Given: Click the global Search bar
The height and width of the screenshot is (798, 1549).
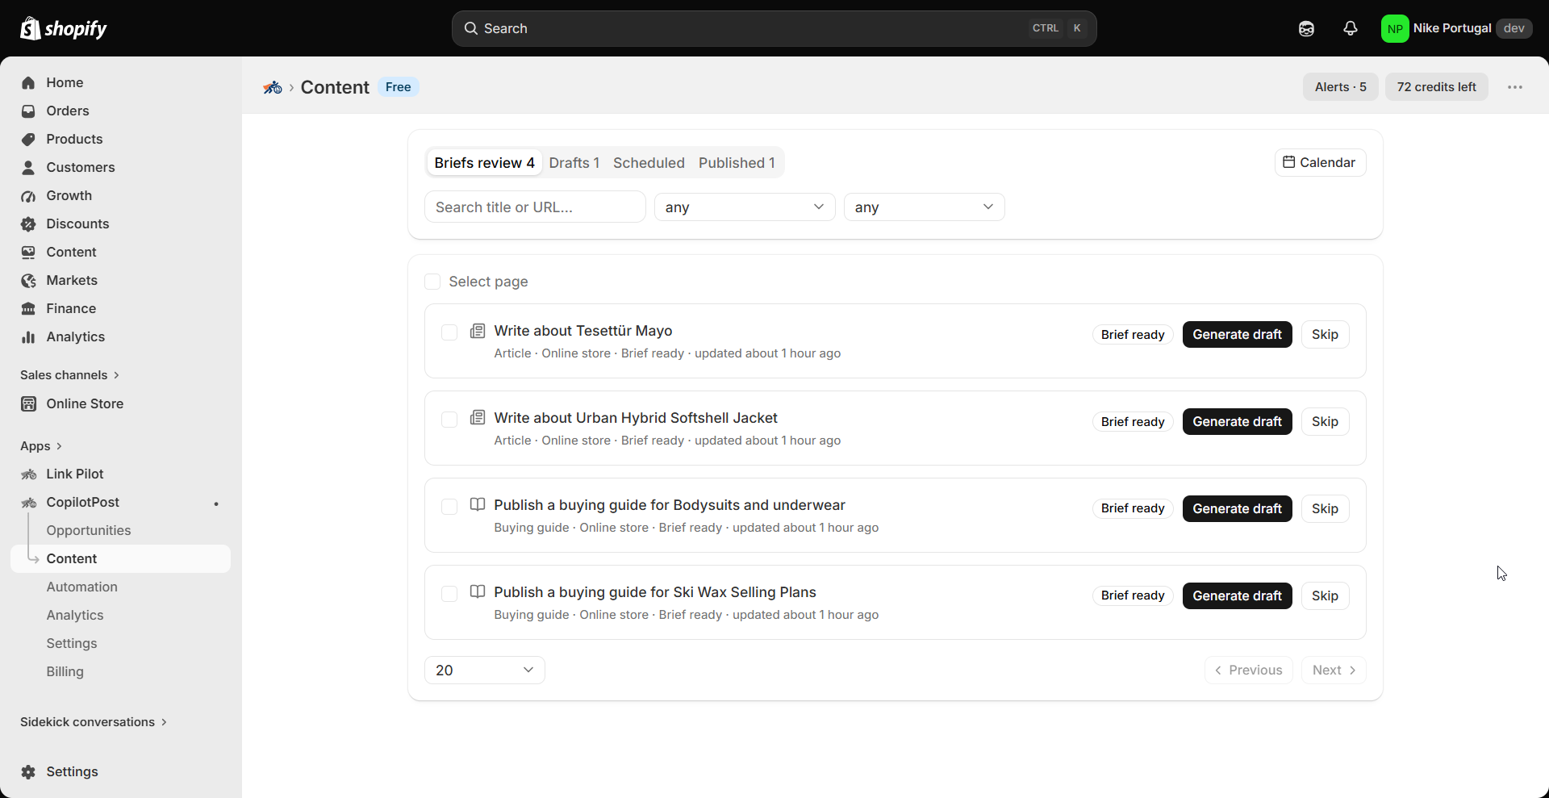Looking at the screenshot, I should (x=774, y=28).
